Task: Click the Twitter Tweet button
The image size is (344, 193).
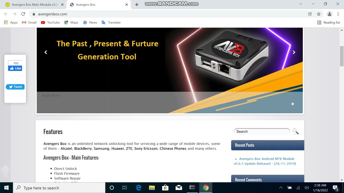Action: (15, 87)
